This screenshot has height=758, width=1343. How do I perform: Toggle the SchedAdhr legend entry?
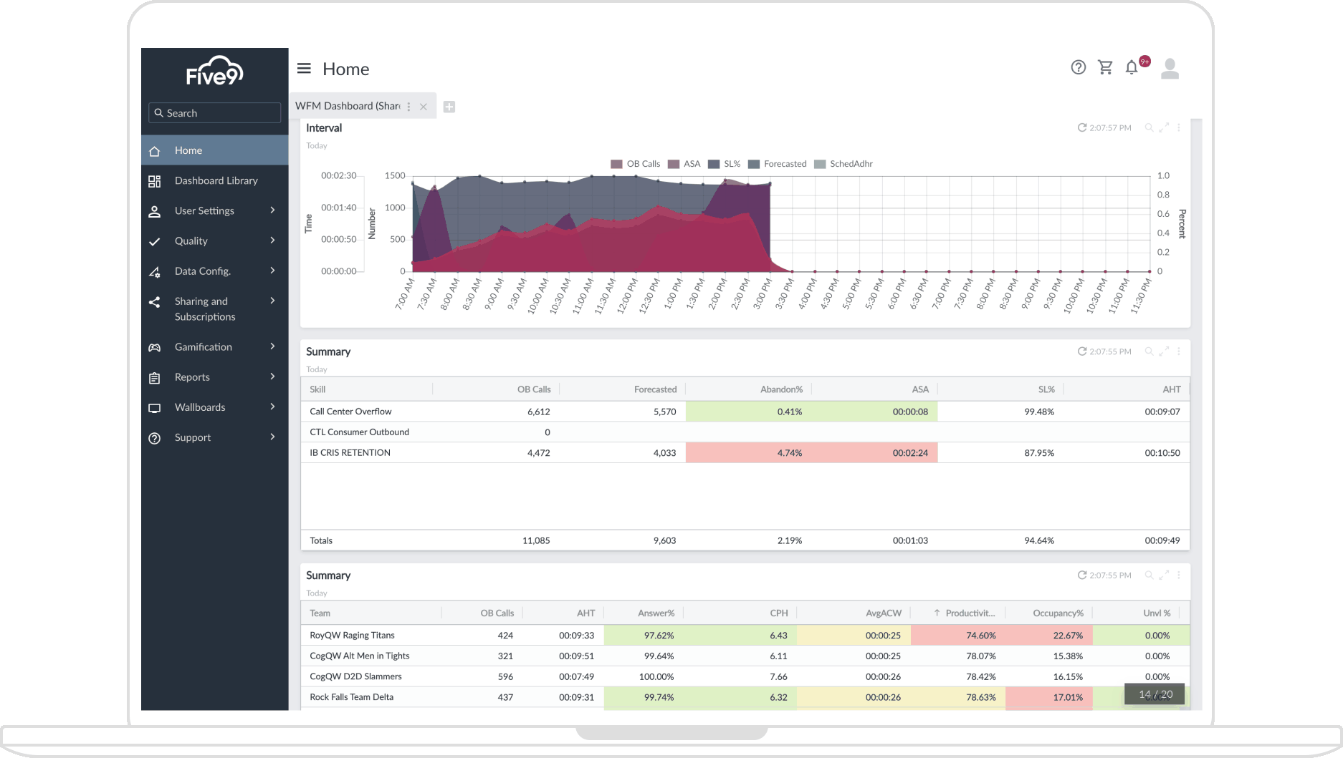843,164
